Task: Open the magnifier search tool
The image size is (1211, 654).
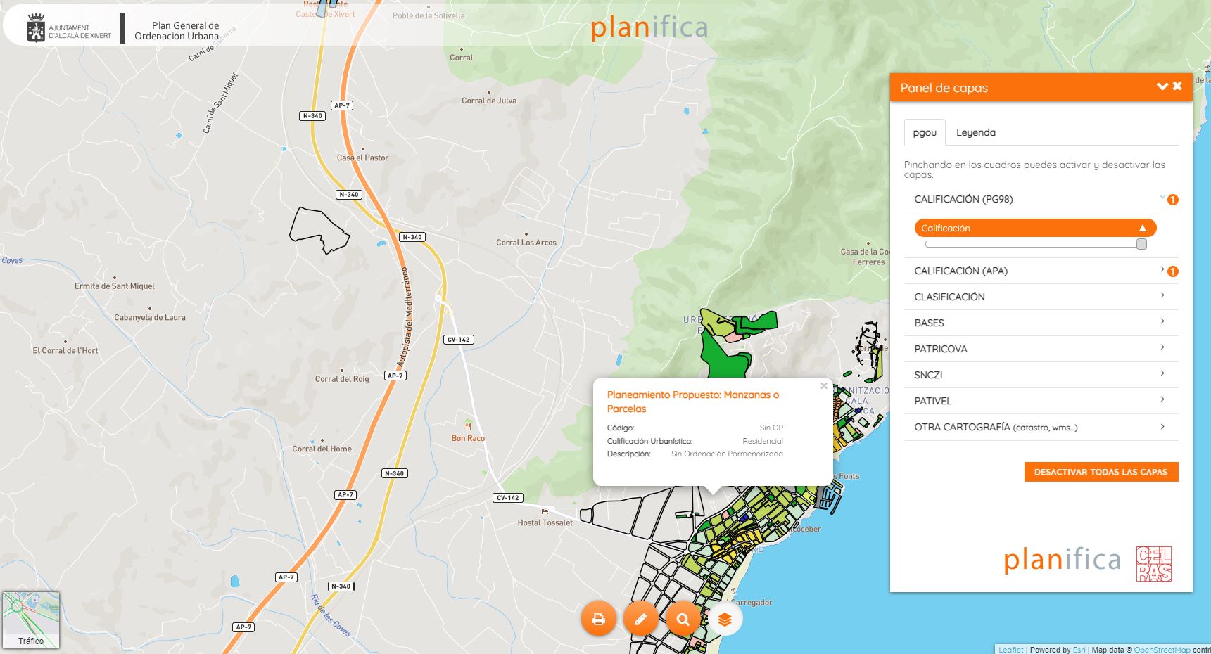Action: pyautogui.click(x=683, y=620)
